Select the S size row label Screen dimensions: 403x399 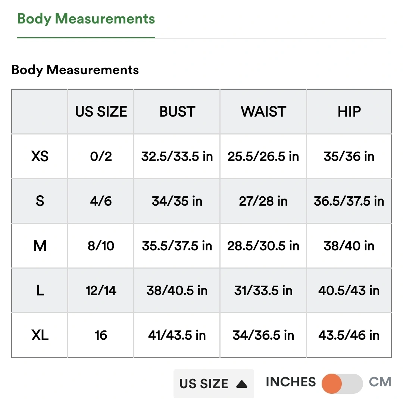coord(40,201)
